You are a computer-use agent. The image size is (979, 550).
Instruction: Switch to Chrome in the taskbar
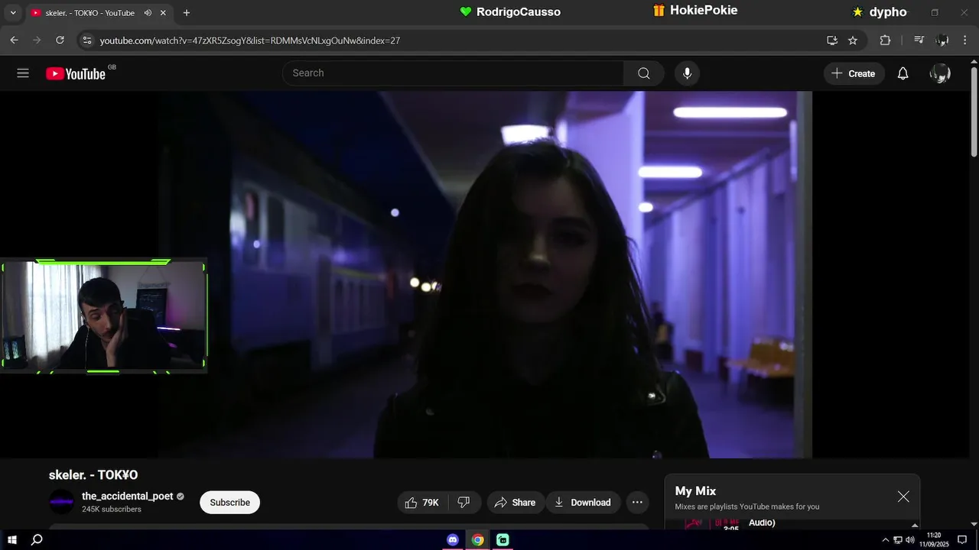click(x=477, y=540)
